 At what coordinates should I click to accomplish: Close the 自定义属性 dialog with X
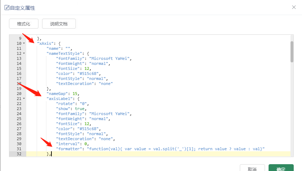coord(294,7)
